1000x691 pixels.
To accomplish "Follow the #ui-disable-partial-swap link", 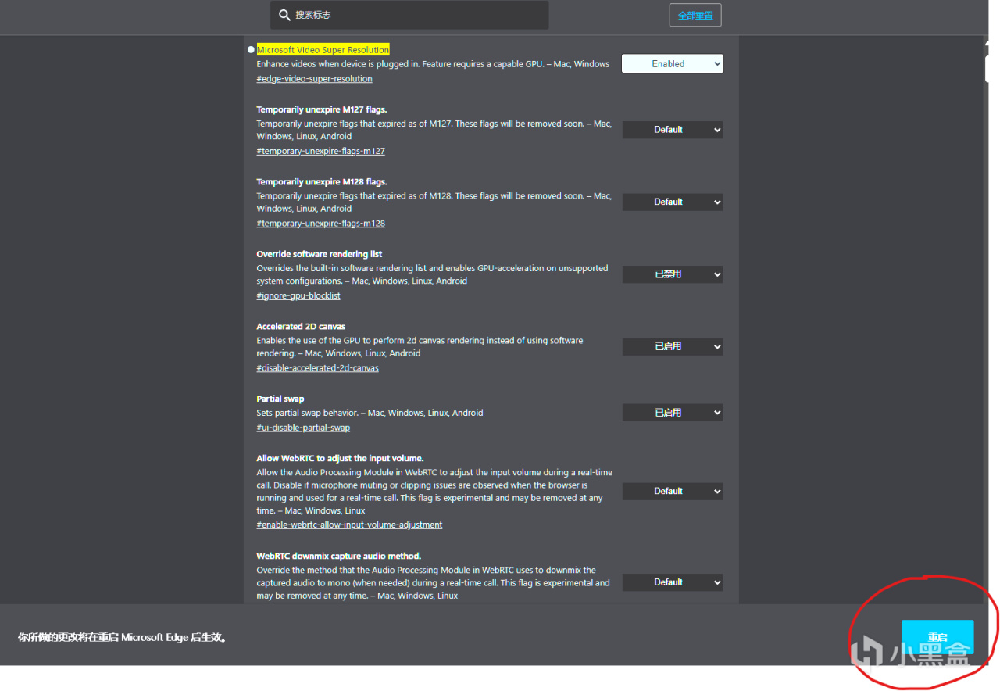I will [x=303, y=428].
